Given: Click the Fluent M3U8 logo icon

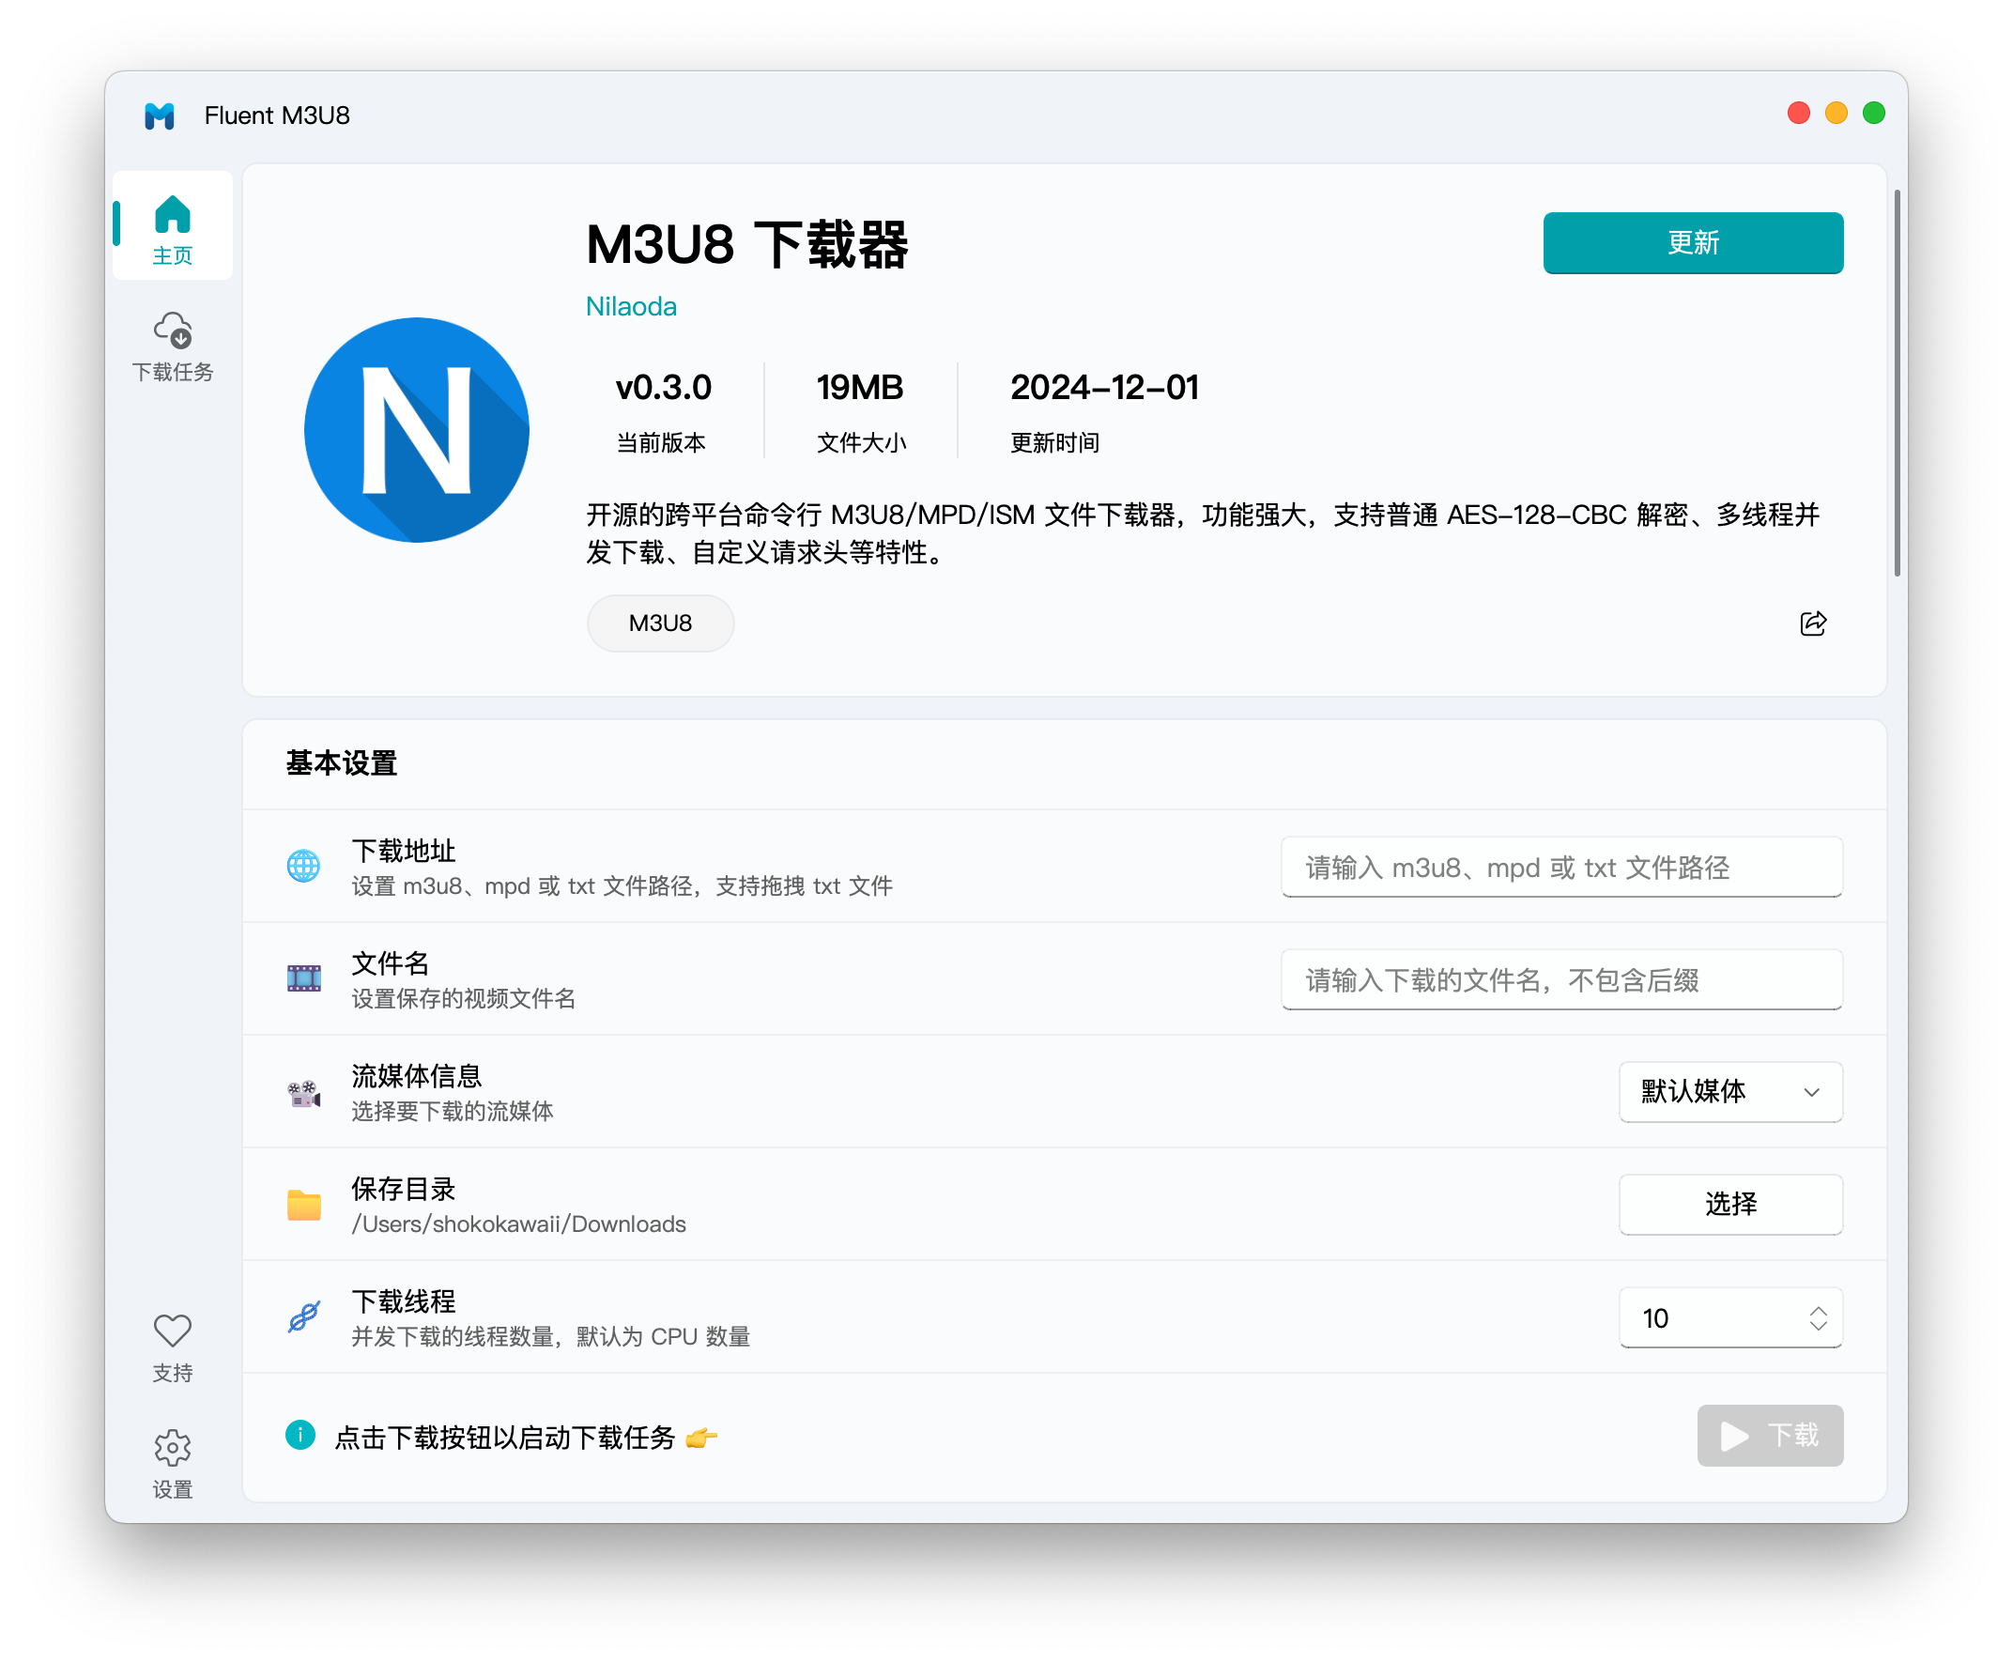Looking at the screenshot, I should [159, 115].
